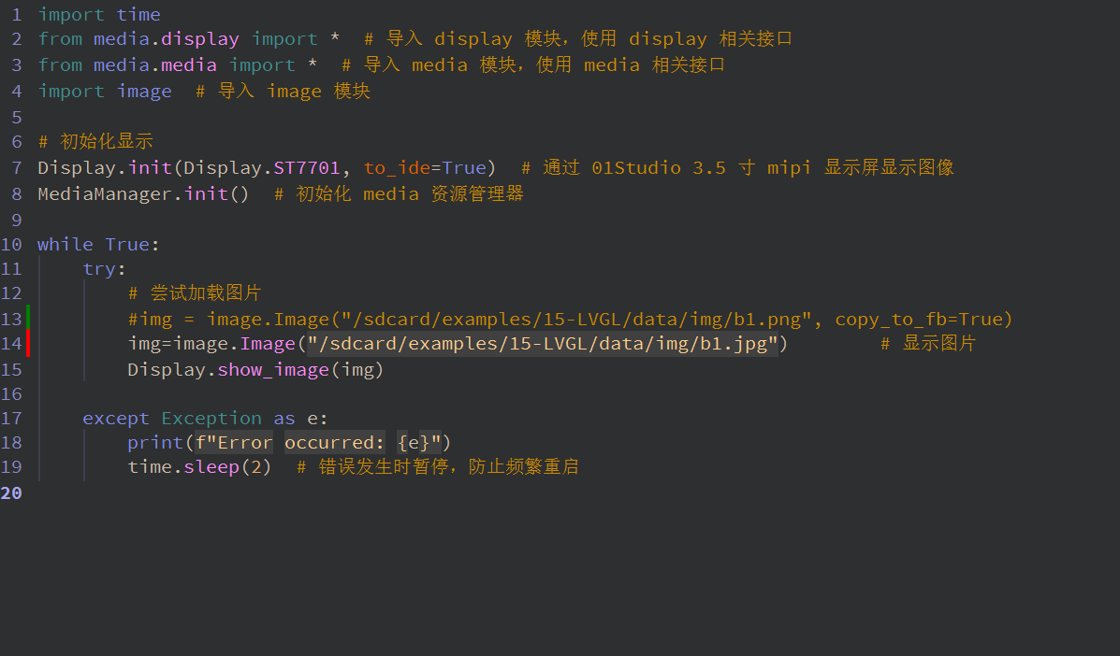Click the 'sleep' call on line 19
This screenshot has width=1120, height=656.
click(x=211, y=466)
